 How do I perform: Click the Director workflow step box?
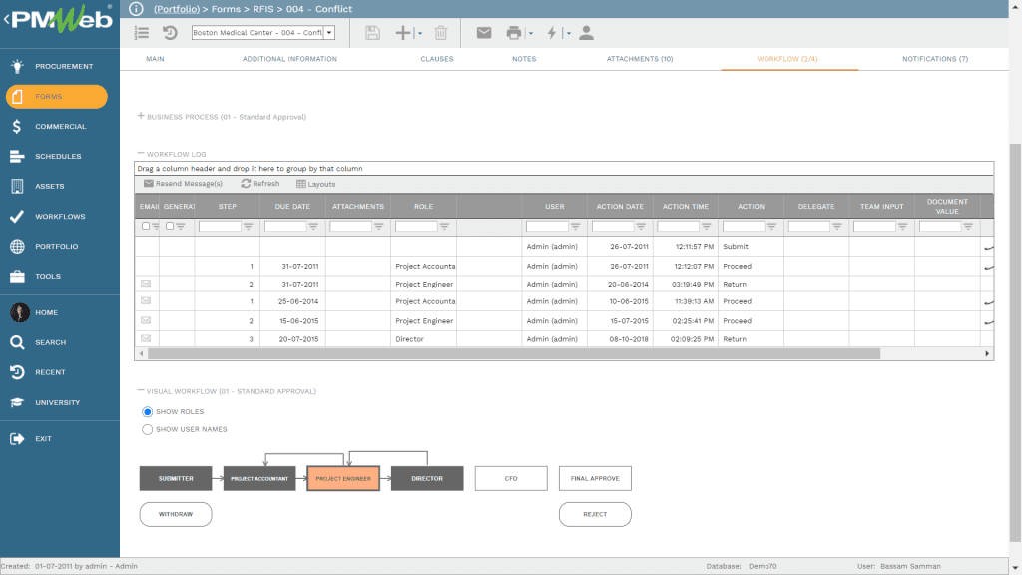point(427,478)
